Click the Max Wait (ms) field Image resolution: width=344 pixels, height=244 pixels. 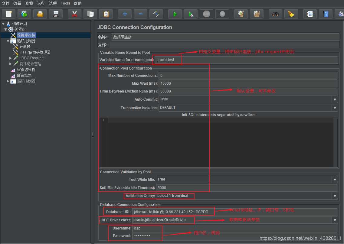(x=248, y=83)
